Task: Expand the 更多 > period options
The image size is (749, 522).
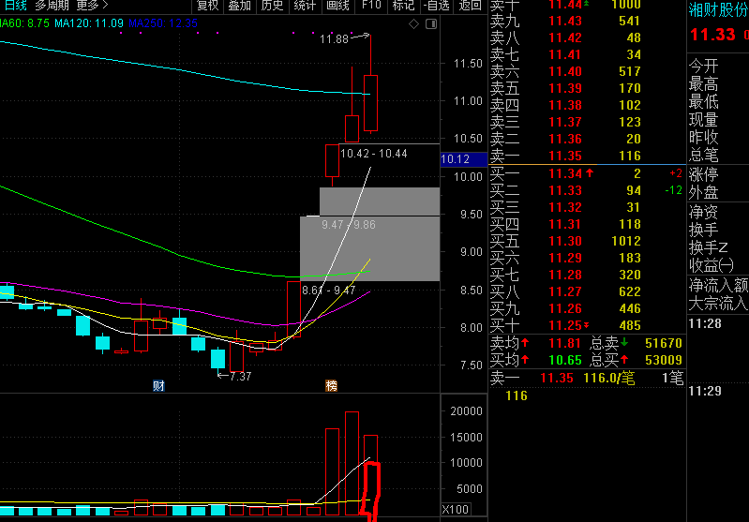Action: pos(92,6)
